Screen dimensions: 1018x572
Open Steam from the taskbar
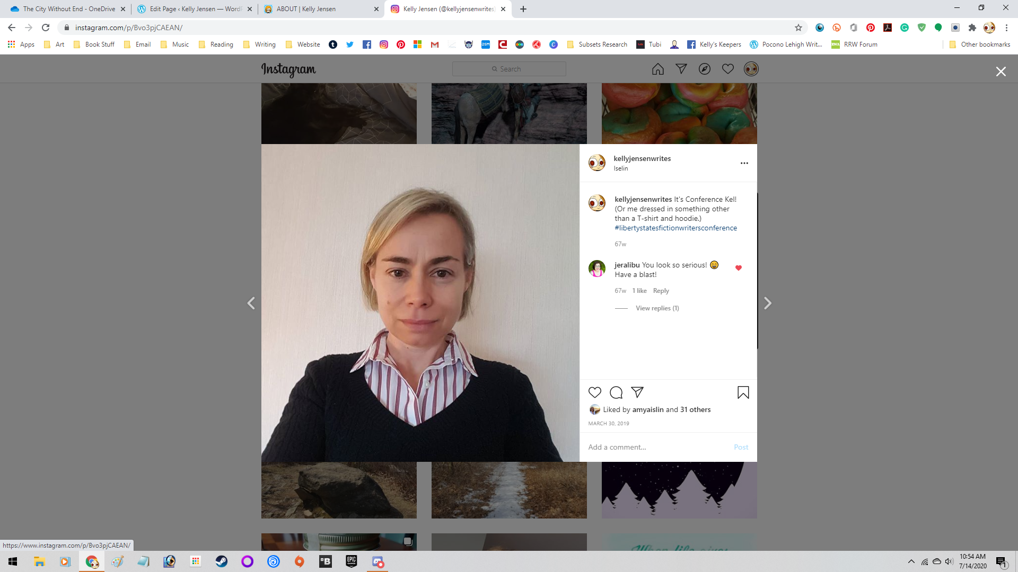click(x=221, y=561)
